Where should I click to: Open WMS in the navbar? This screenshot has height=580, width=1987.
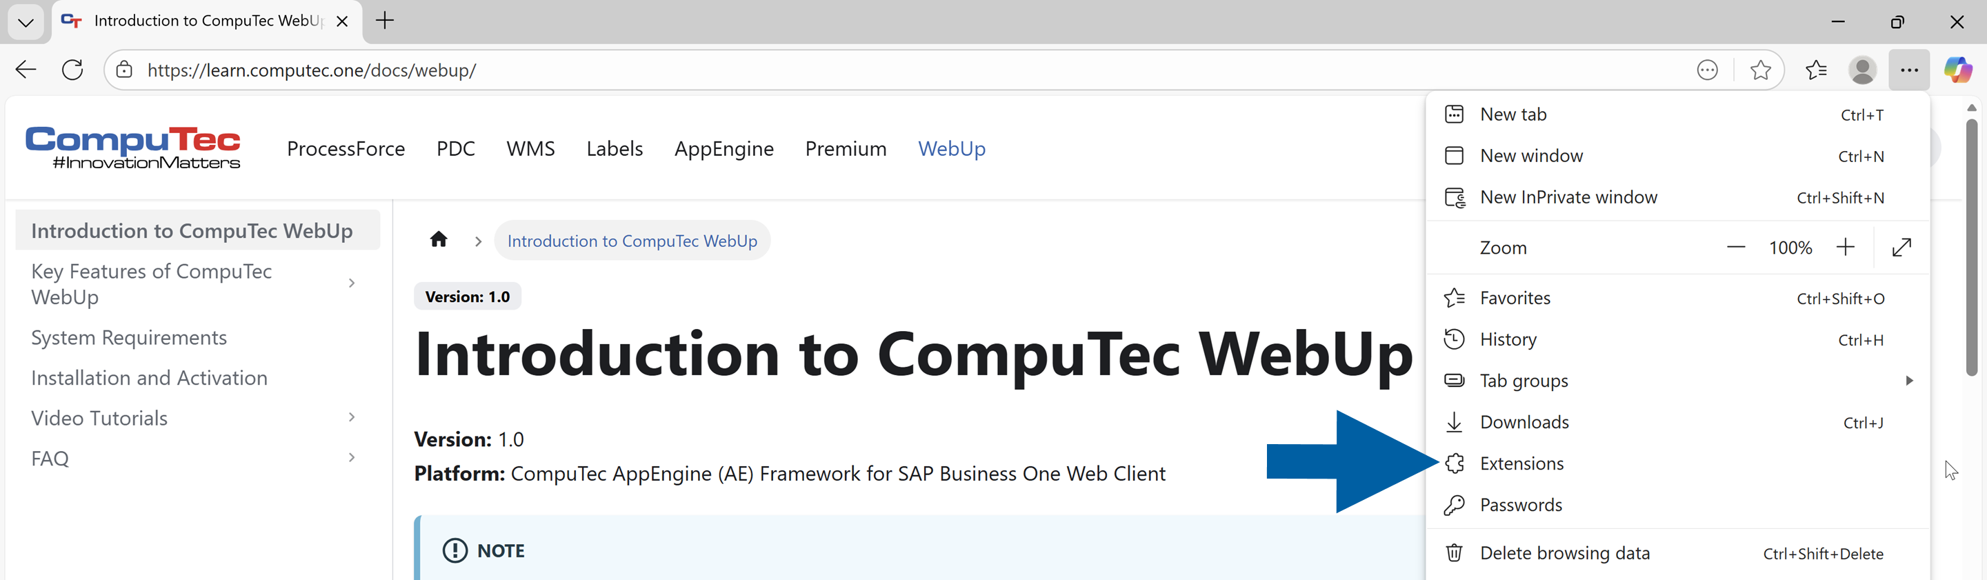click(x=530, y=149)
